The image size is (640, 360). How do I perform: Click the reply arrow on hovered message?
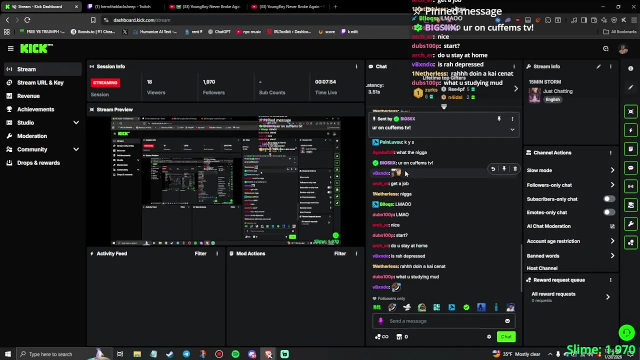(x=493, y=169)
